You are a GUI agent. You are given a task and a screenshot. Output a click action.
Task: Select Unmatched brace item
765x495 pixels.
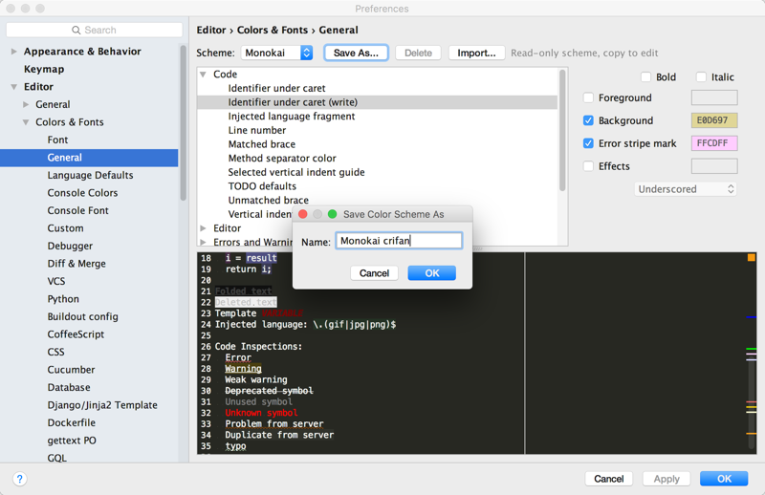coord(269,201)
